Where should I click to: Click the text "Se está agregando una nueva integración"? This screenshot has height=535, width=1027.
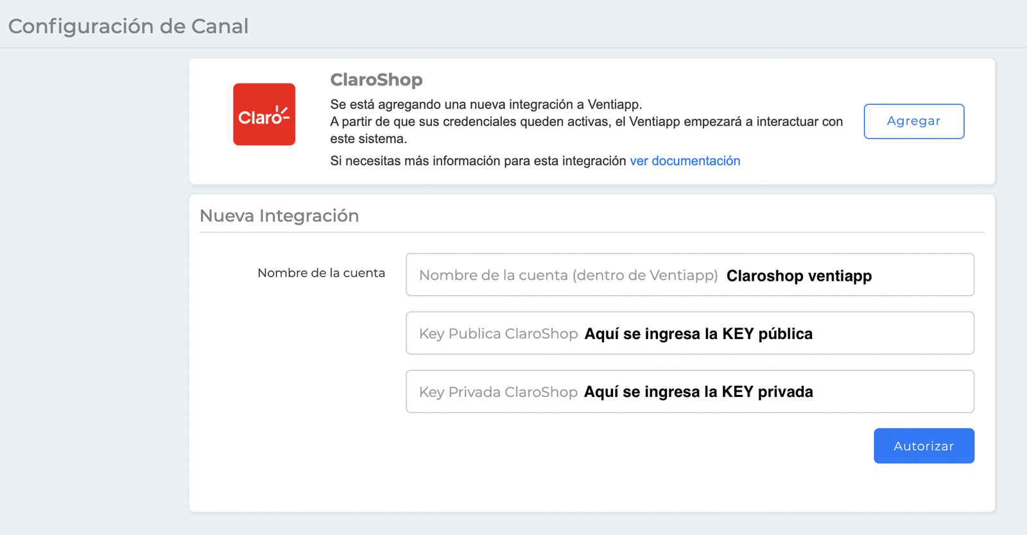coord(449,104)
